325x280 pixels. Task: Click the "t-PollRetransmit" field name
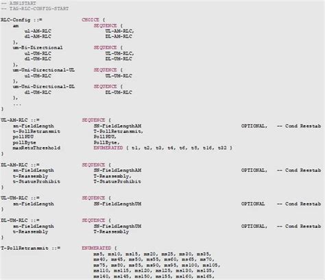coord(36,131)
